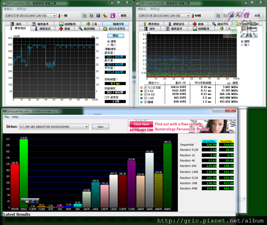
Task: Toggle the 64 KB transfer size checkbox
Action: click(146, 94)
